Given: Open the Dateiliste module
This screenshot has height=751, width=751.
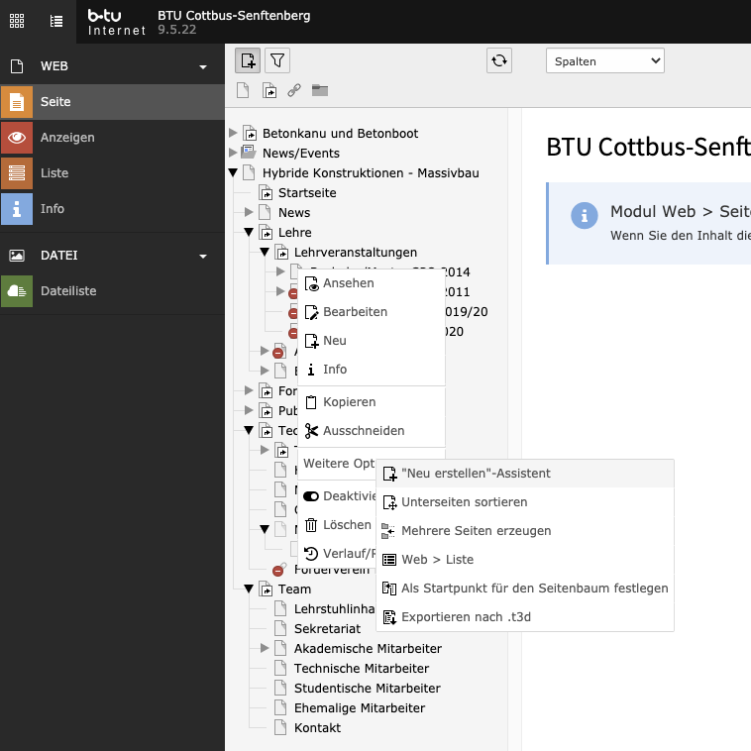Looking at the screenshot, I should click(x=67, y=291).
